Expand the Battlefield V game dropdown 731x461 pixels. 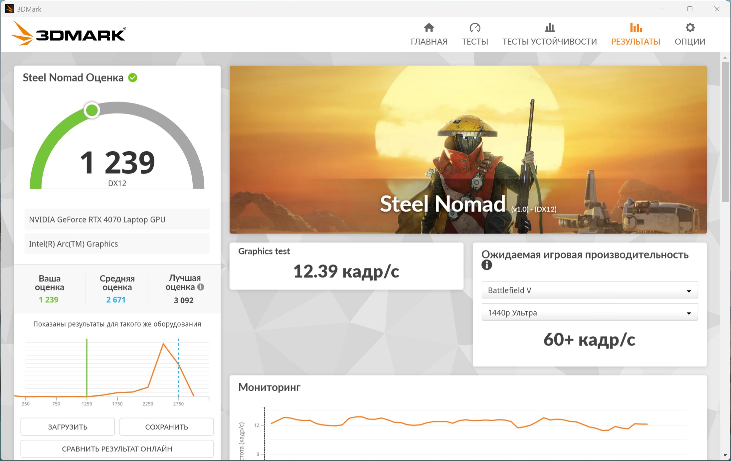[x=589, y=290]
